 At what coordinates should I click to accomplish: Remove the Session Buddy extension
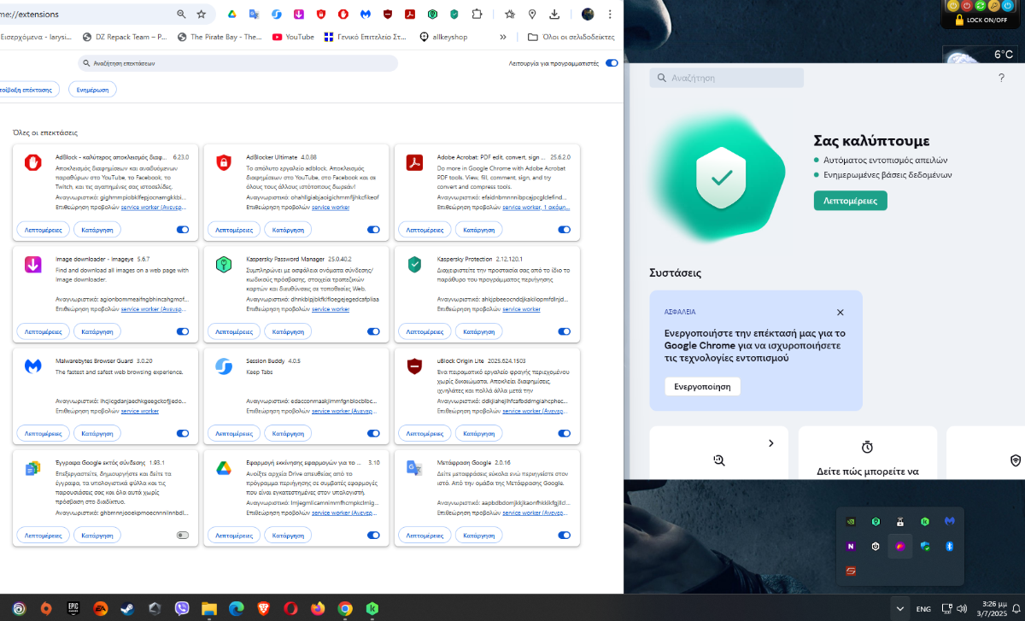tap(288, 433)
